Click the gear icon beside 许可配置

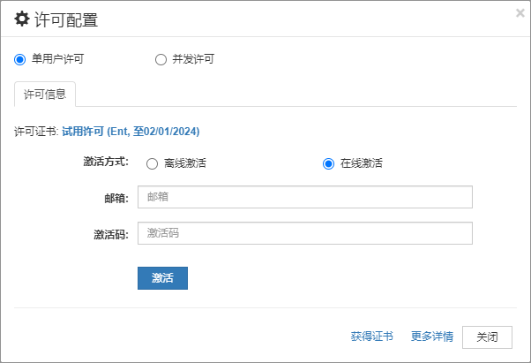(22, 19)
